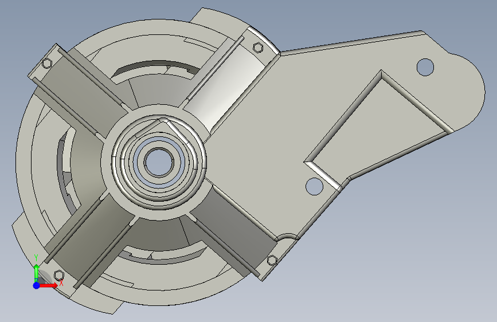Pick the hex bolt beside the axis triad

(59, 275)
